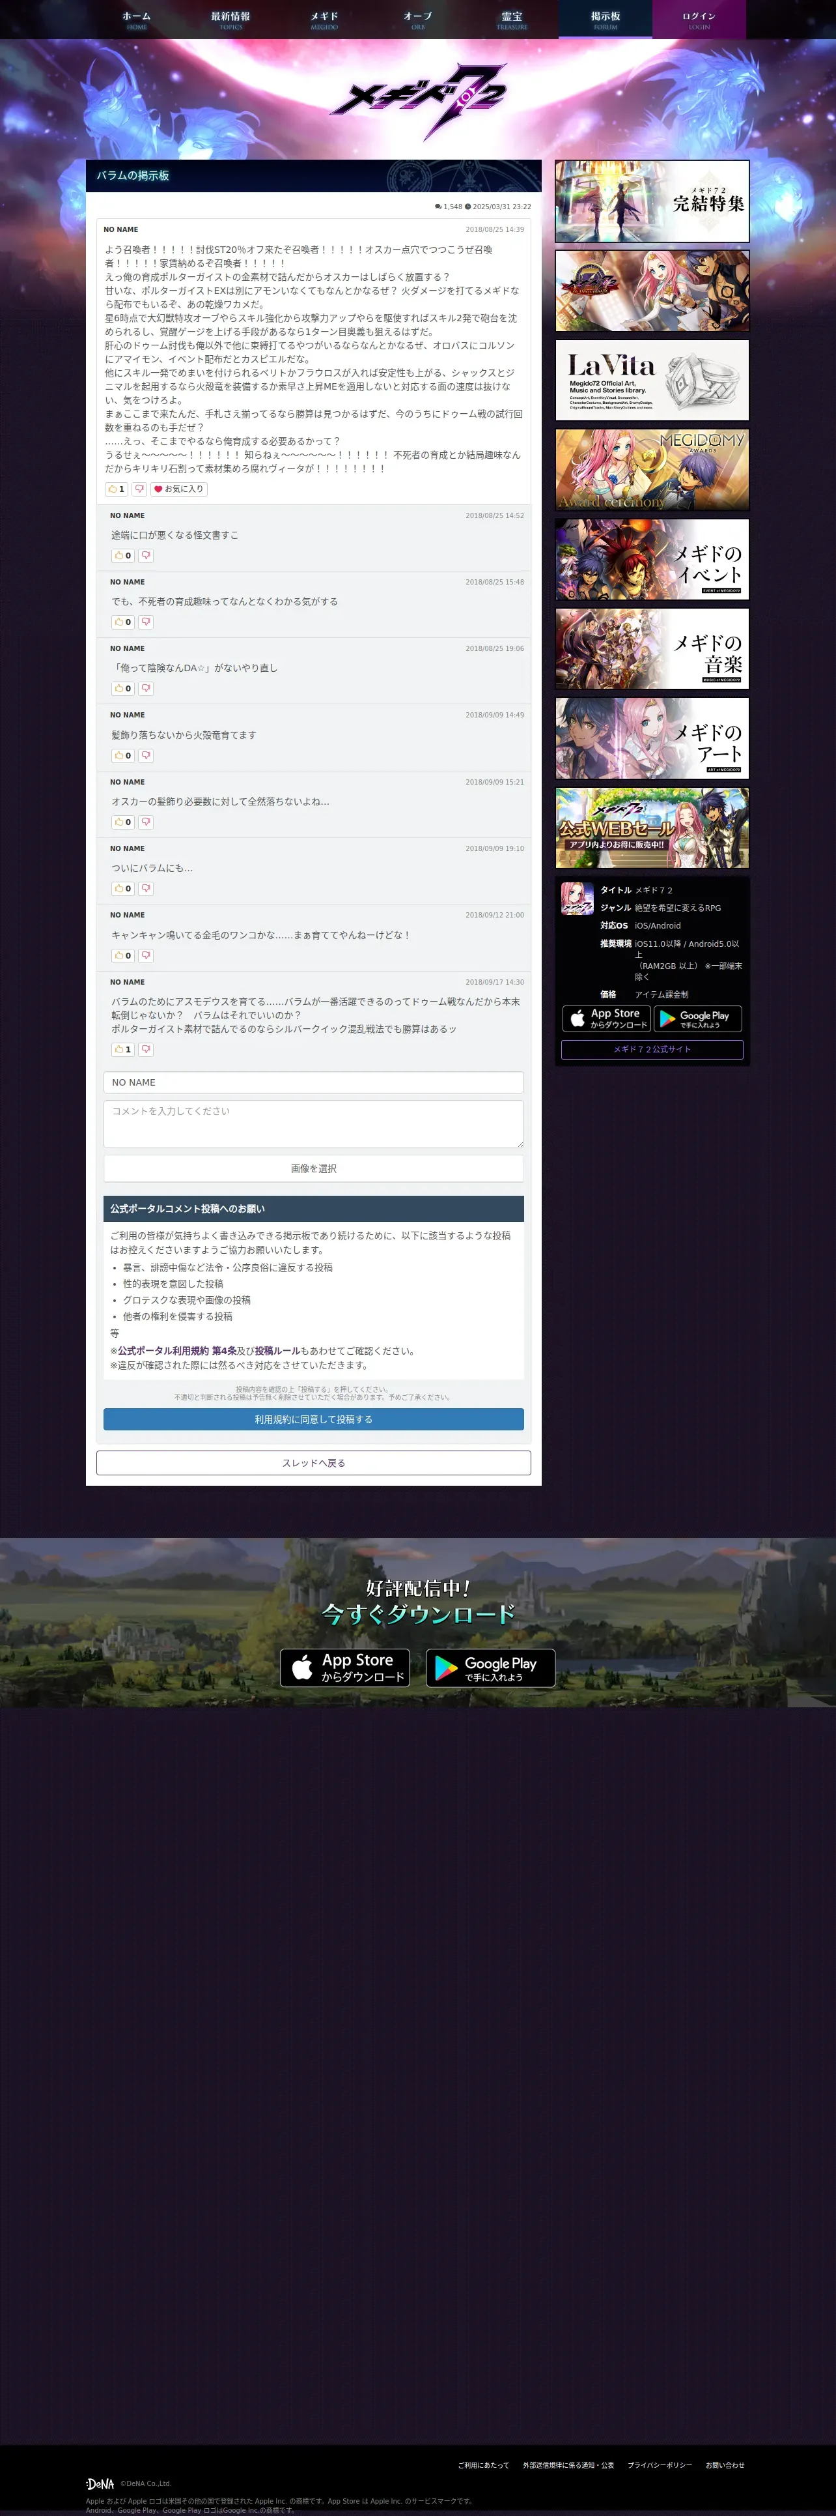Open the お問い合わせ footer link
This screenshot has width=836, height=2516.
pyautogui.click(x=725, y=2465)
